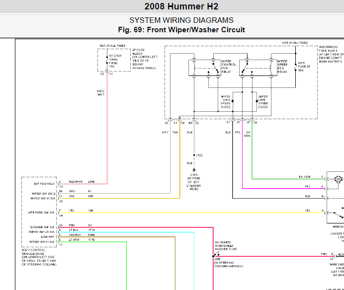
Task: Click "HOT AT ALL TIMES" above underhood block
Action: click(295, 43)
